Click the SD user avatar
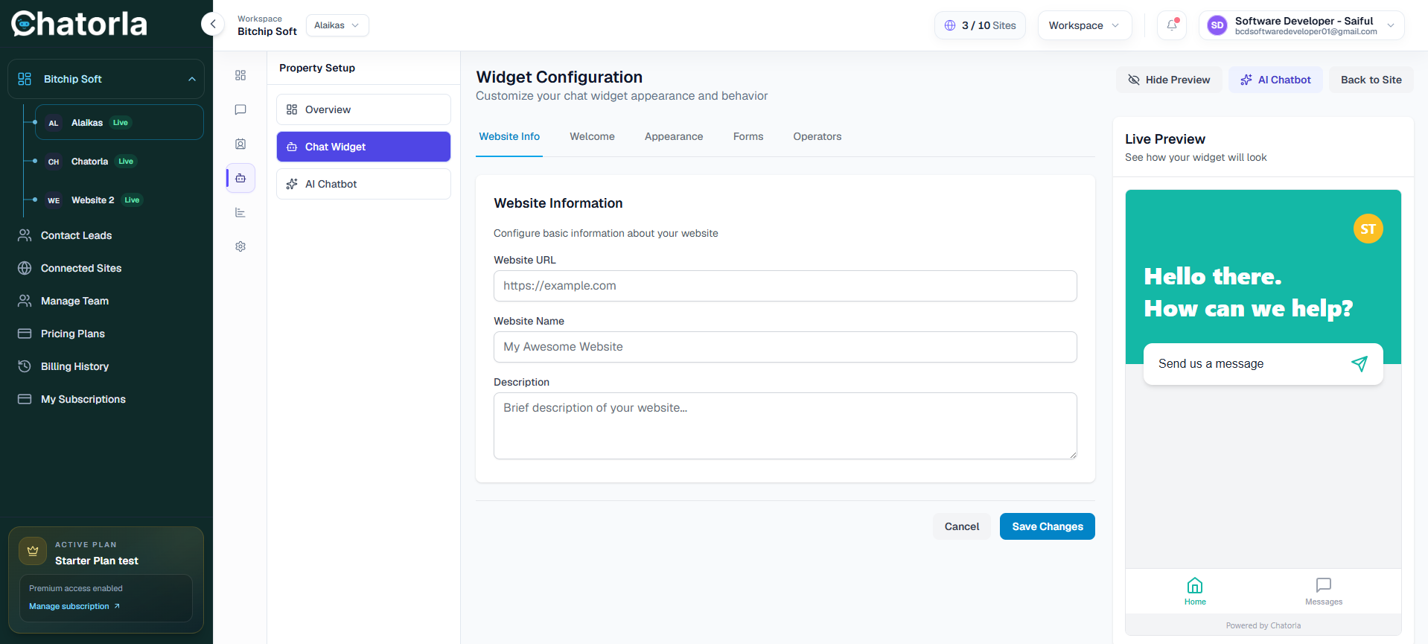This screenshot has width=1428, height=644. coord(1217,25)
